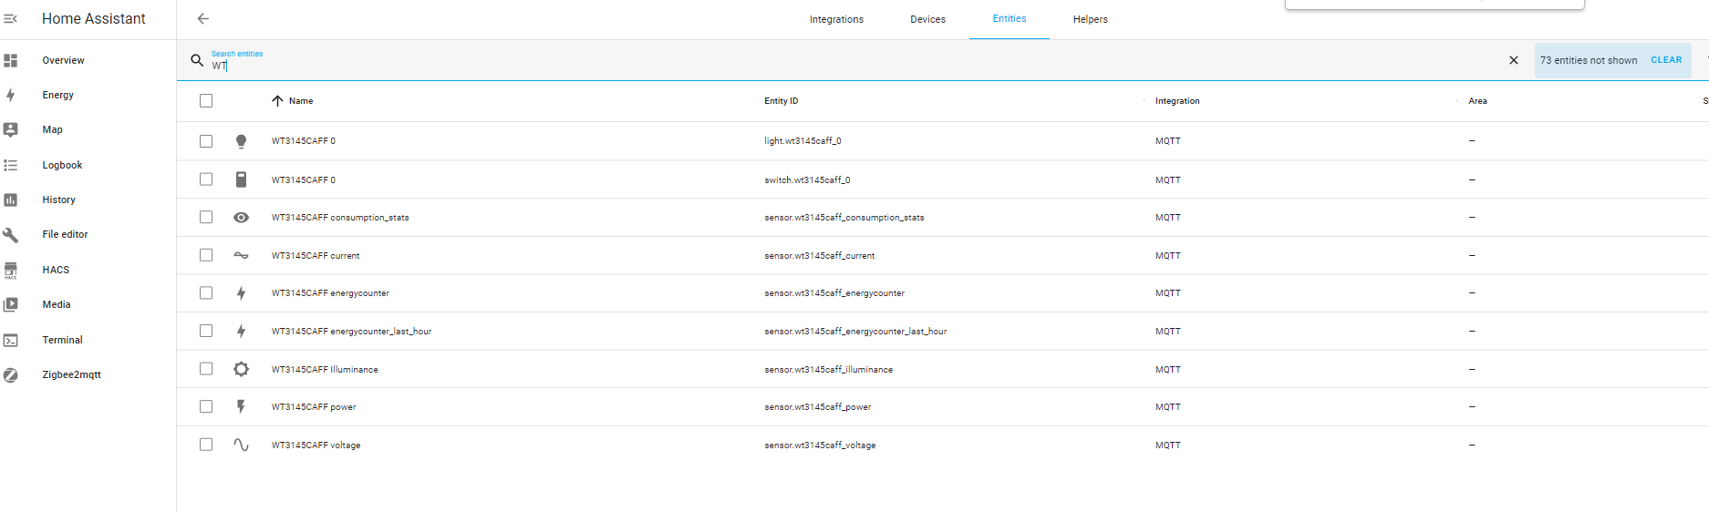Viewport: 1709px width, 512px height.
Task: Select checkbox for WT3145CAFF current
Action: (x=206, y=255)
